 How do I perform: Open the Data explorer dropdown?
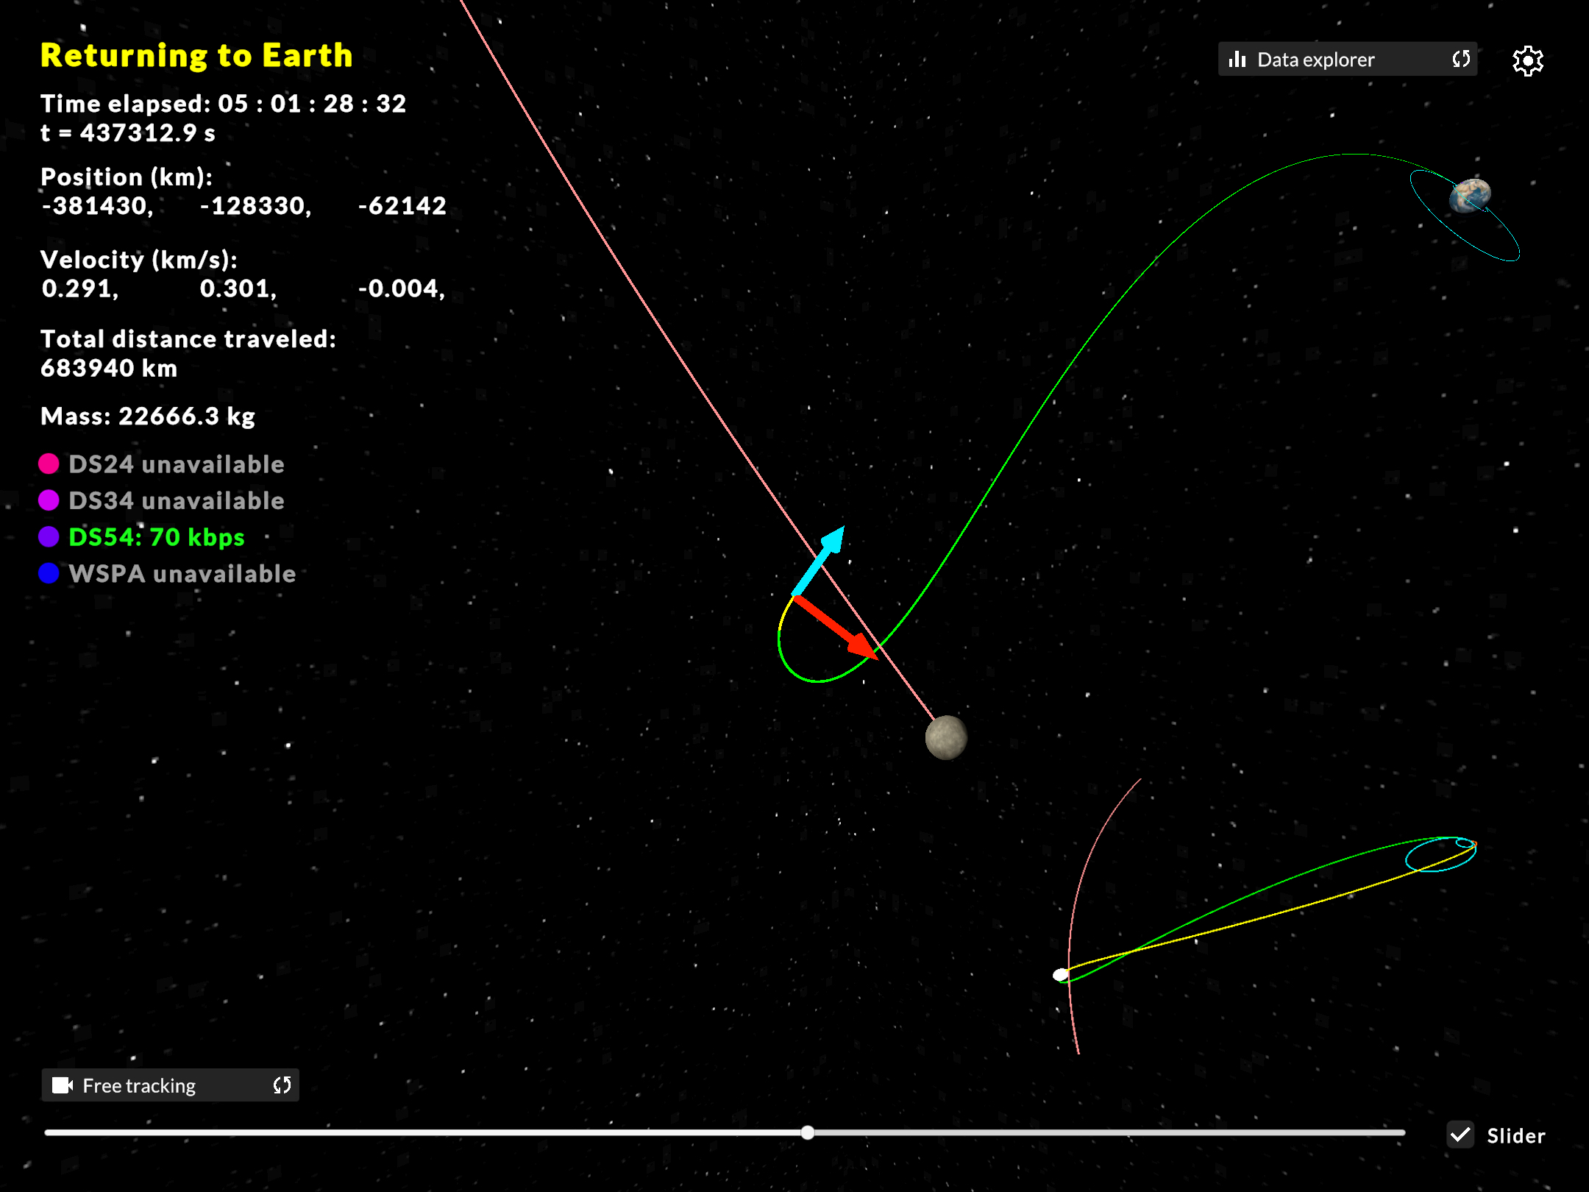[x=1347, y=59]
